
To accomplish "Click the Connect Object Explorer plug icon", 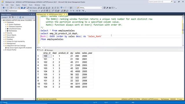I will (x=10, y=17).
